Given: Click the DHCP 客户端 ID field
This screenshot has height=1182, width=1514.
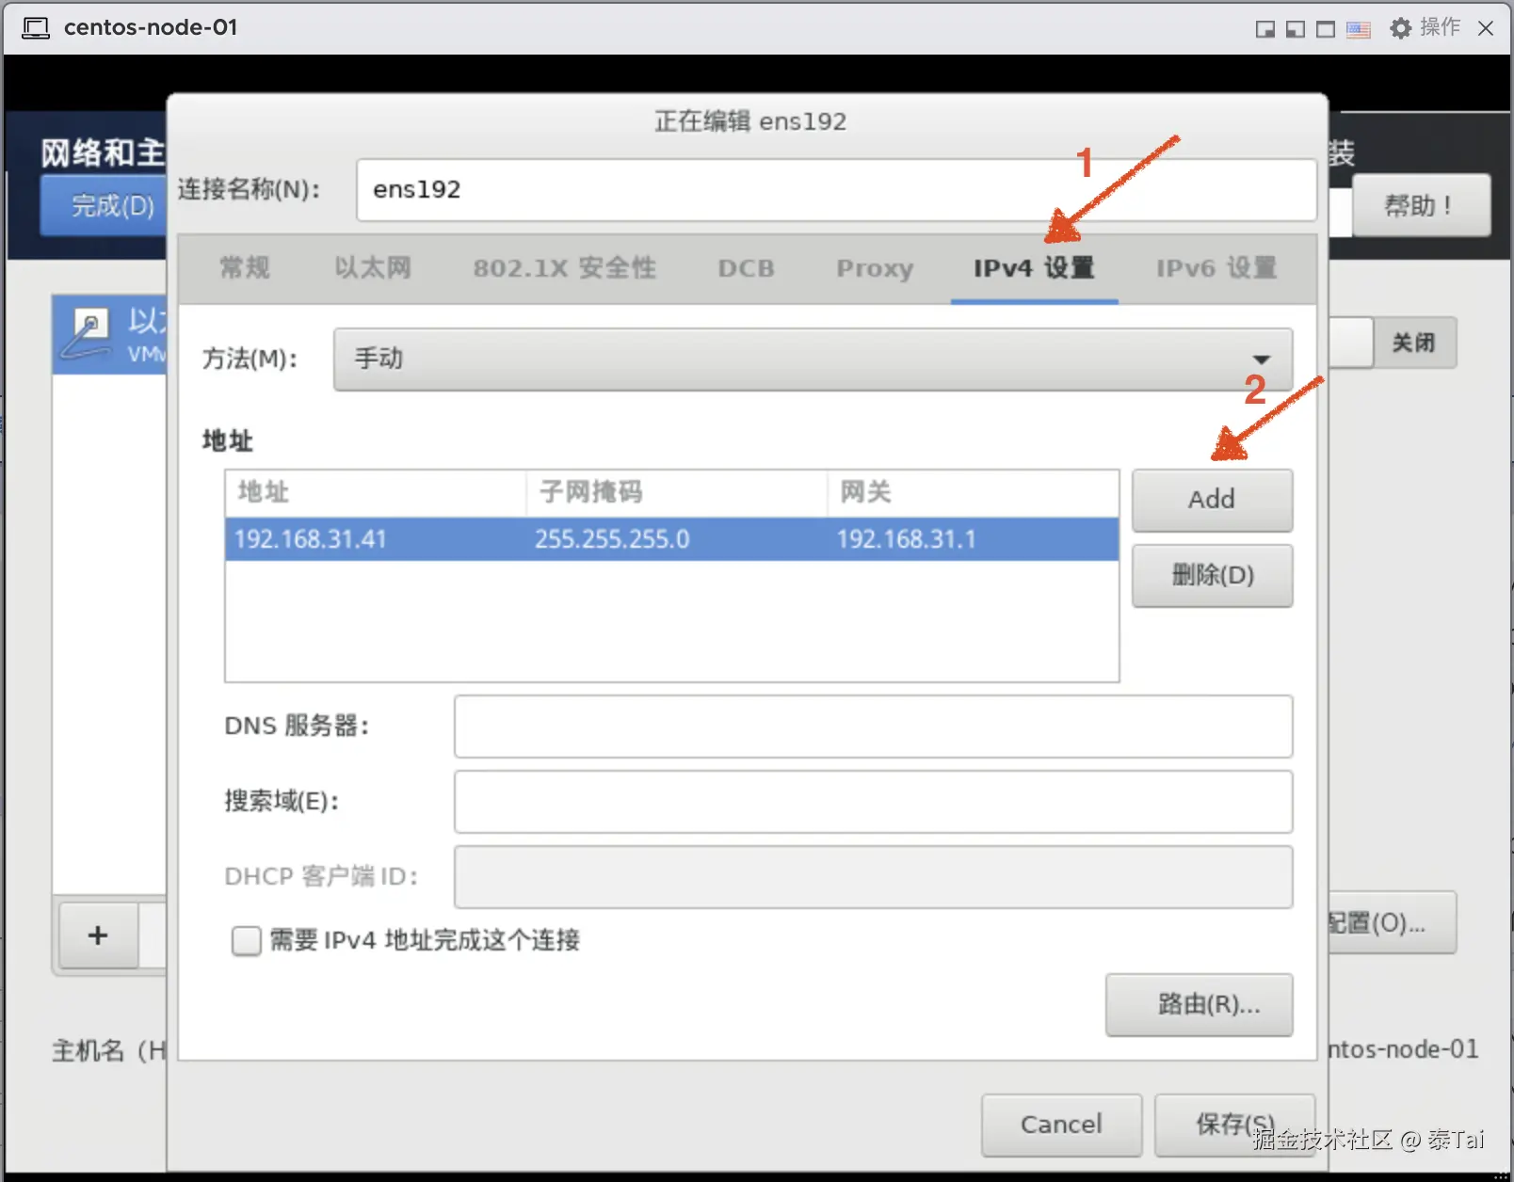Looking at the screenshot, I should tap(873, 877).
